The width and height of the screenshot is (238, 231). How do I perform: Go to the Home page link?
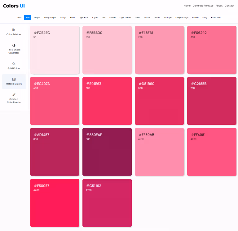coord(187,6)
